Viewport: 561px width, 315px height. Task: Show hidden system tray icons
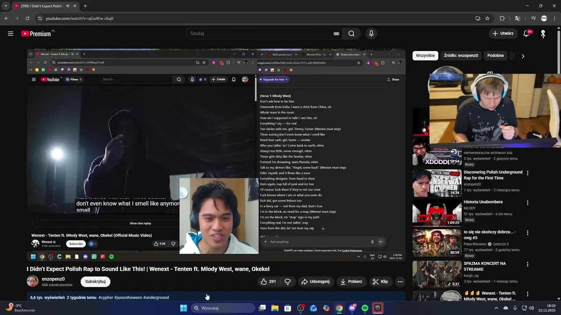click(x=496, y=308)
